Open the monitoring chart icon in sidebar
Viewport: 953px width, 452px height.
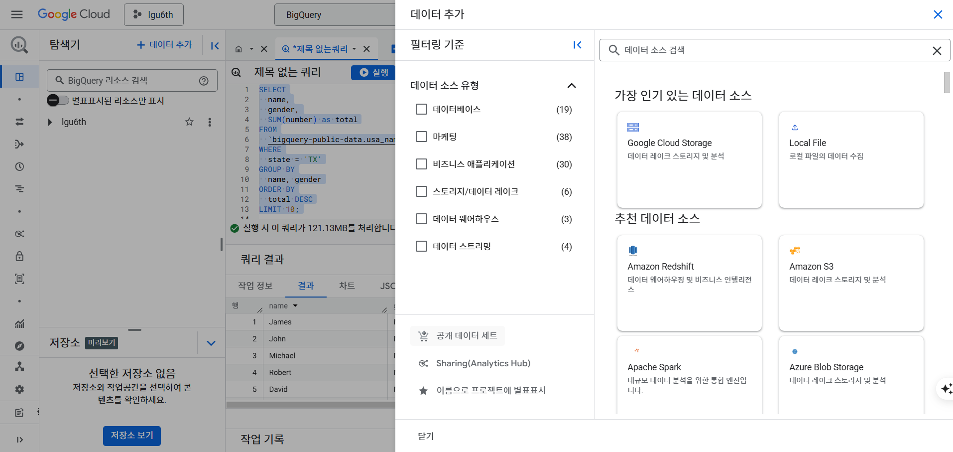(x=19, y=323)
